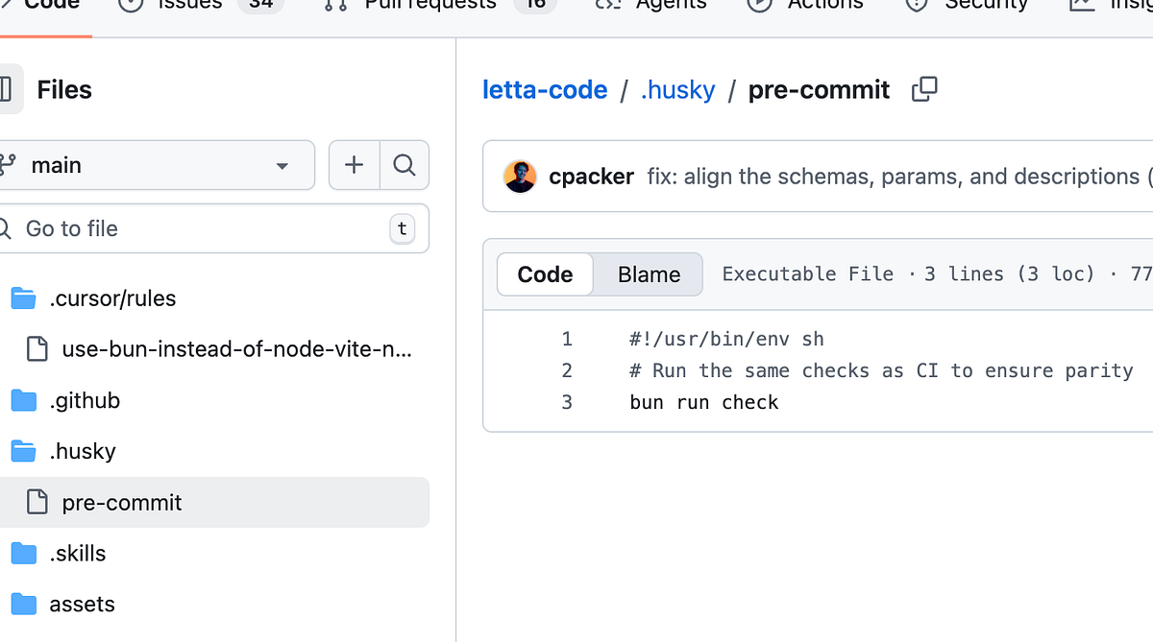Viewport: 1153px width, 642px height.
Task: Switch to Blame view
Action: (649, 274)
